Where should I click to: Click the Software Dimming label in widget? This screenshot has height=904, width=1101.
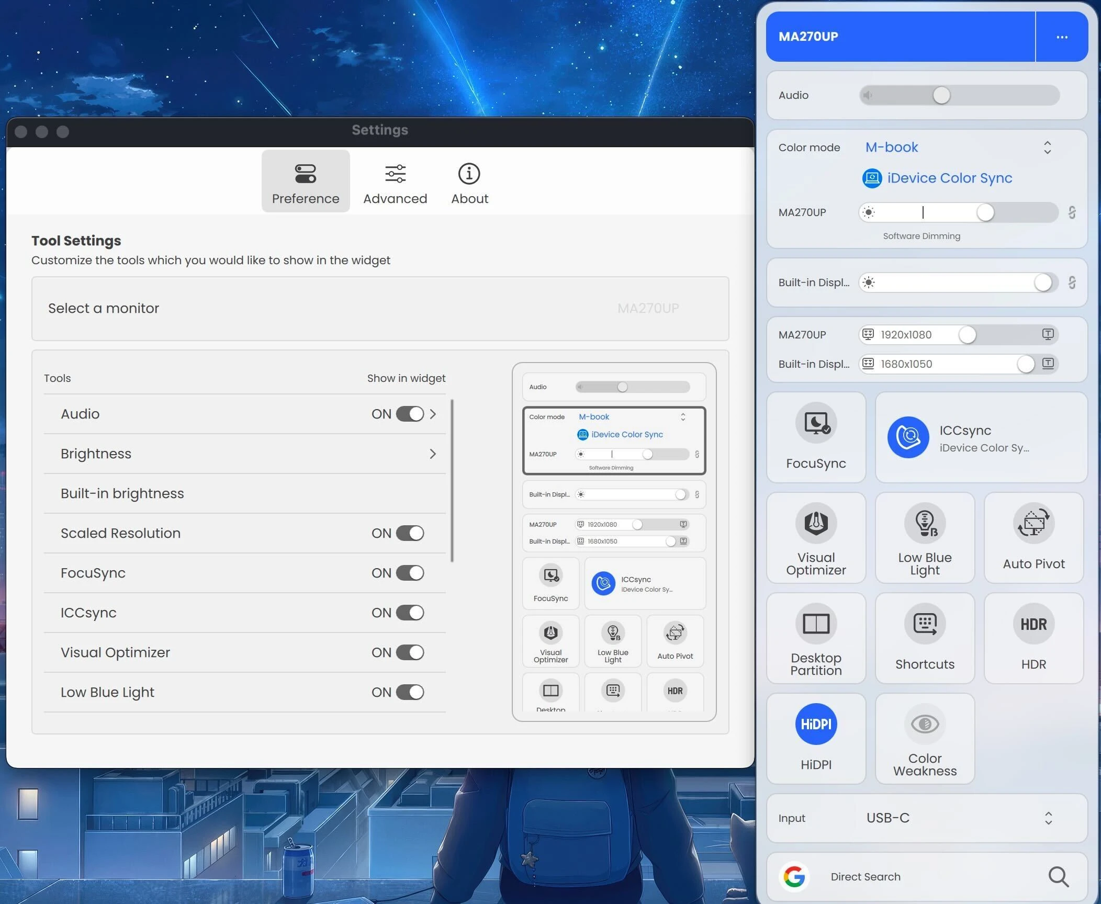pos(922,236)
